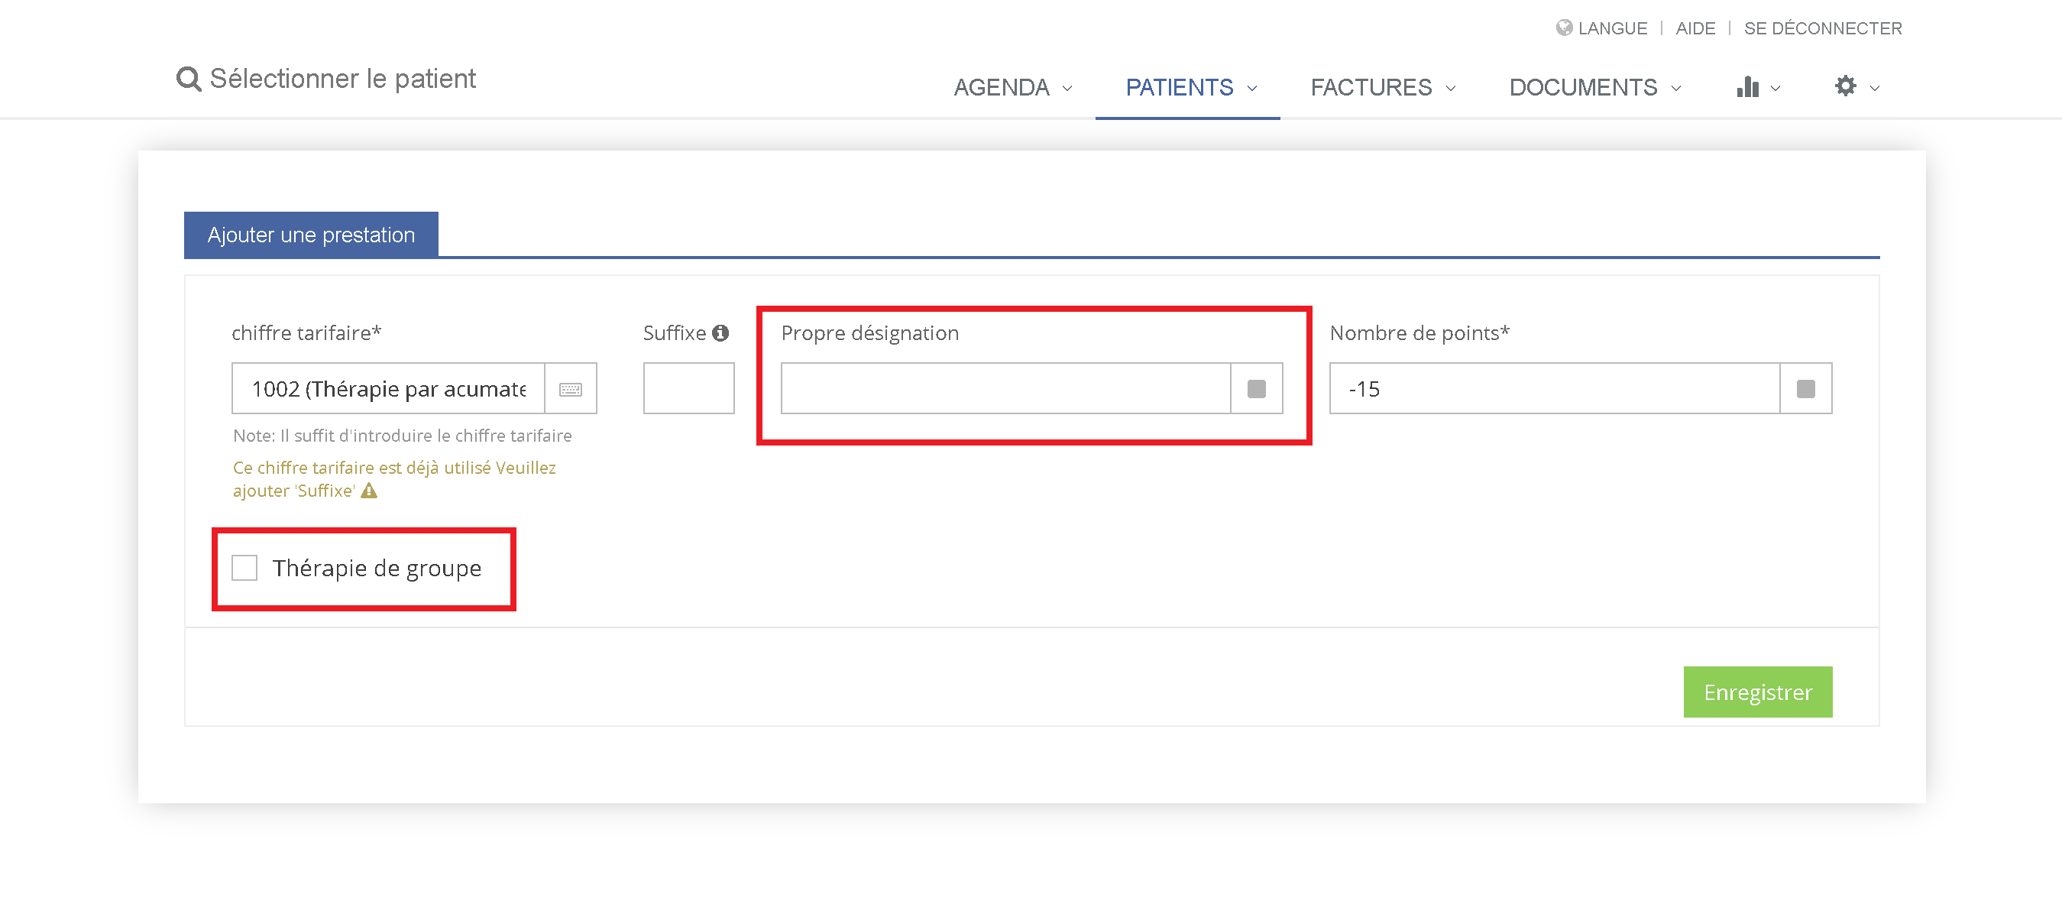Click the 'chiffre tarifaire*' field label

pyautogui.click(x=306, y=333)
